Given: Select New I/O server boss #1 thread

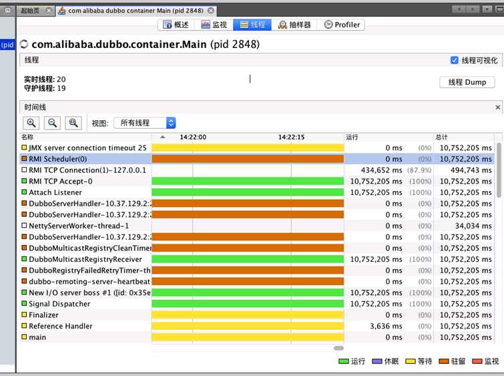Looking at the screenshot, I should tap(257, 293).
